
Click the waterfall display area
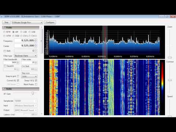coord(104,87)
